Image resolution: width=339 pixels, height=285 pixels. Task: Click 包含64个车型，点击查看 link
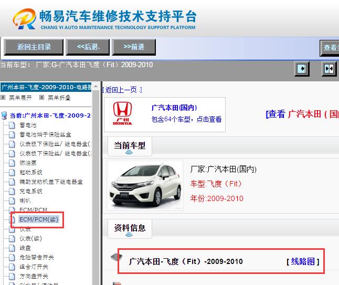point(186,119)
